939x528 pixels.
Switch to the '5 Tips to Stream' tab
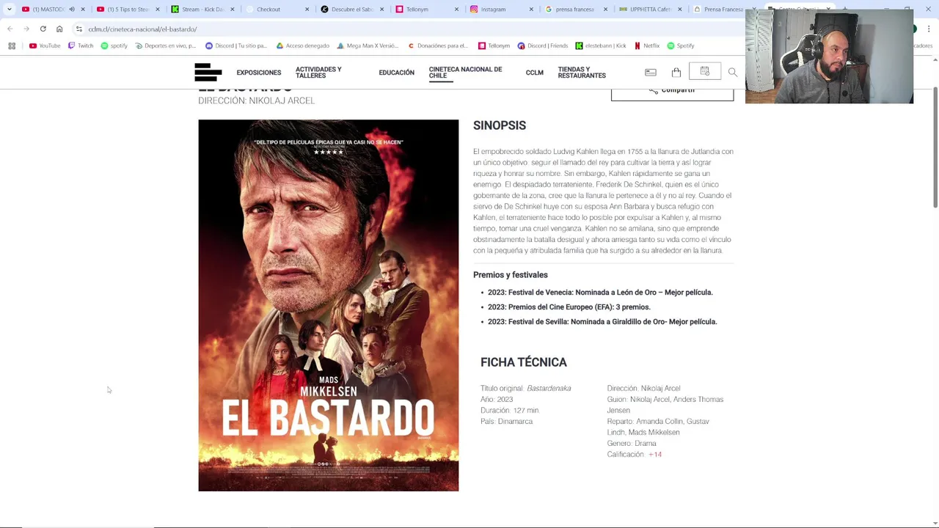pos(128,9)
